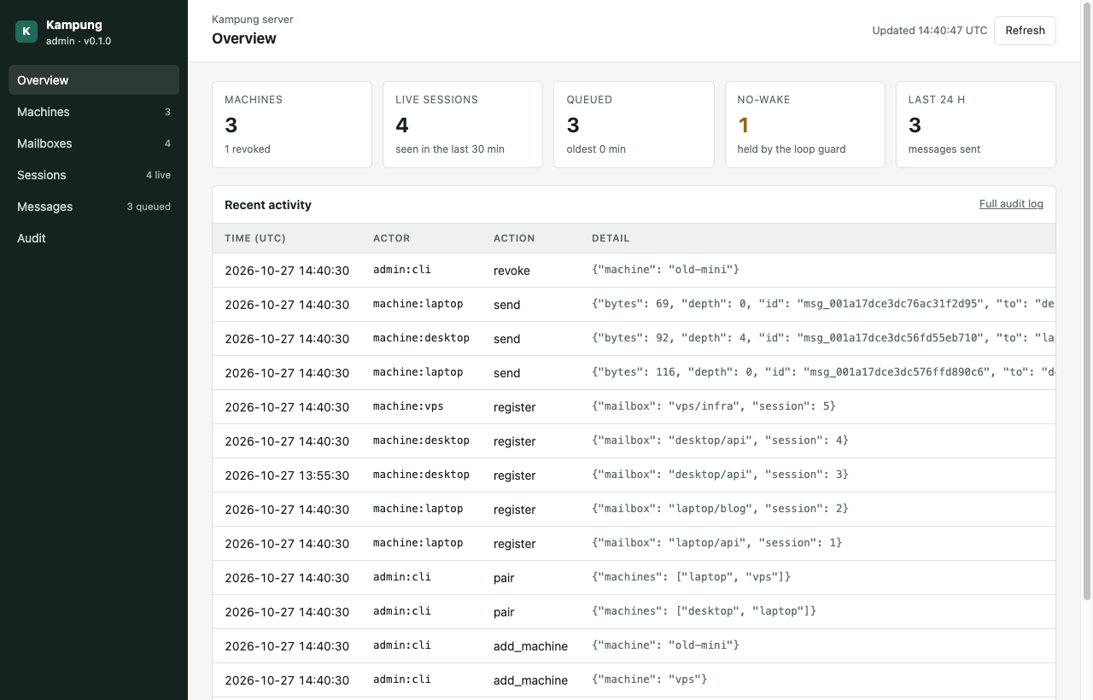Click the "vps/infra" register detail
The height and width of the screenshot is (700, 1093).
pos(714,406)
